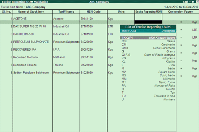199x132 pixels.
Task: Click the black Excise Reporting UOM input field
Action: pos(148,22)
